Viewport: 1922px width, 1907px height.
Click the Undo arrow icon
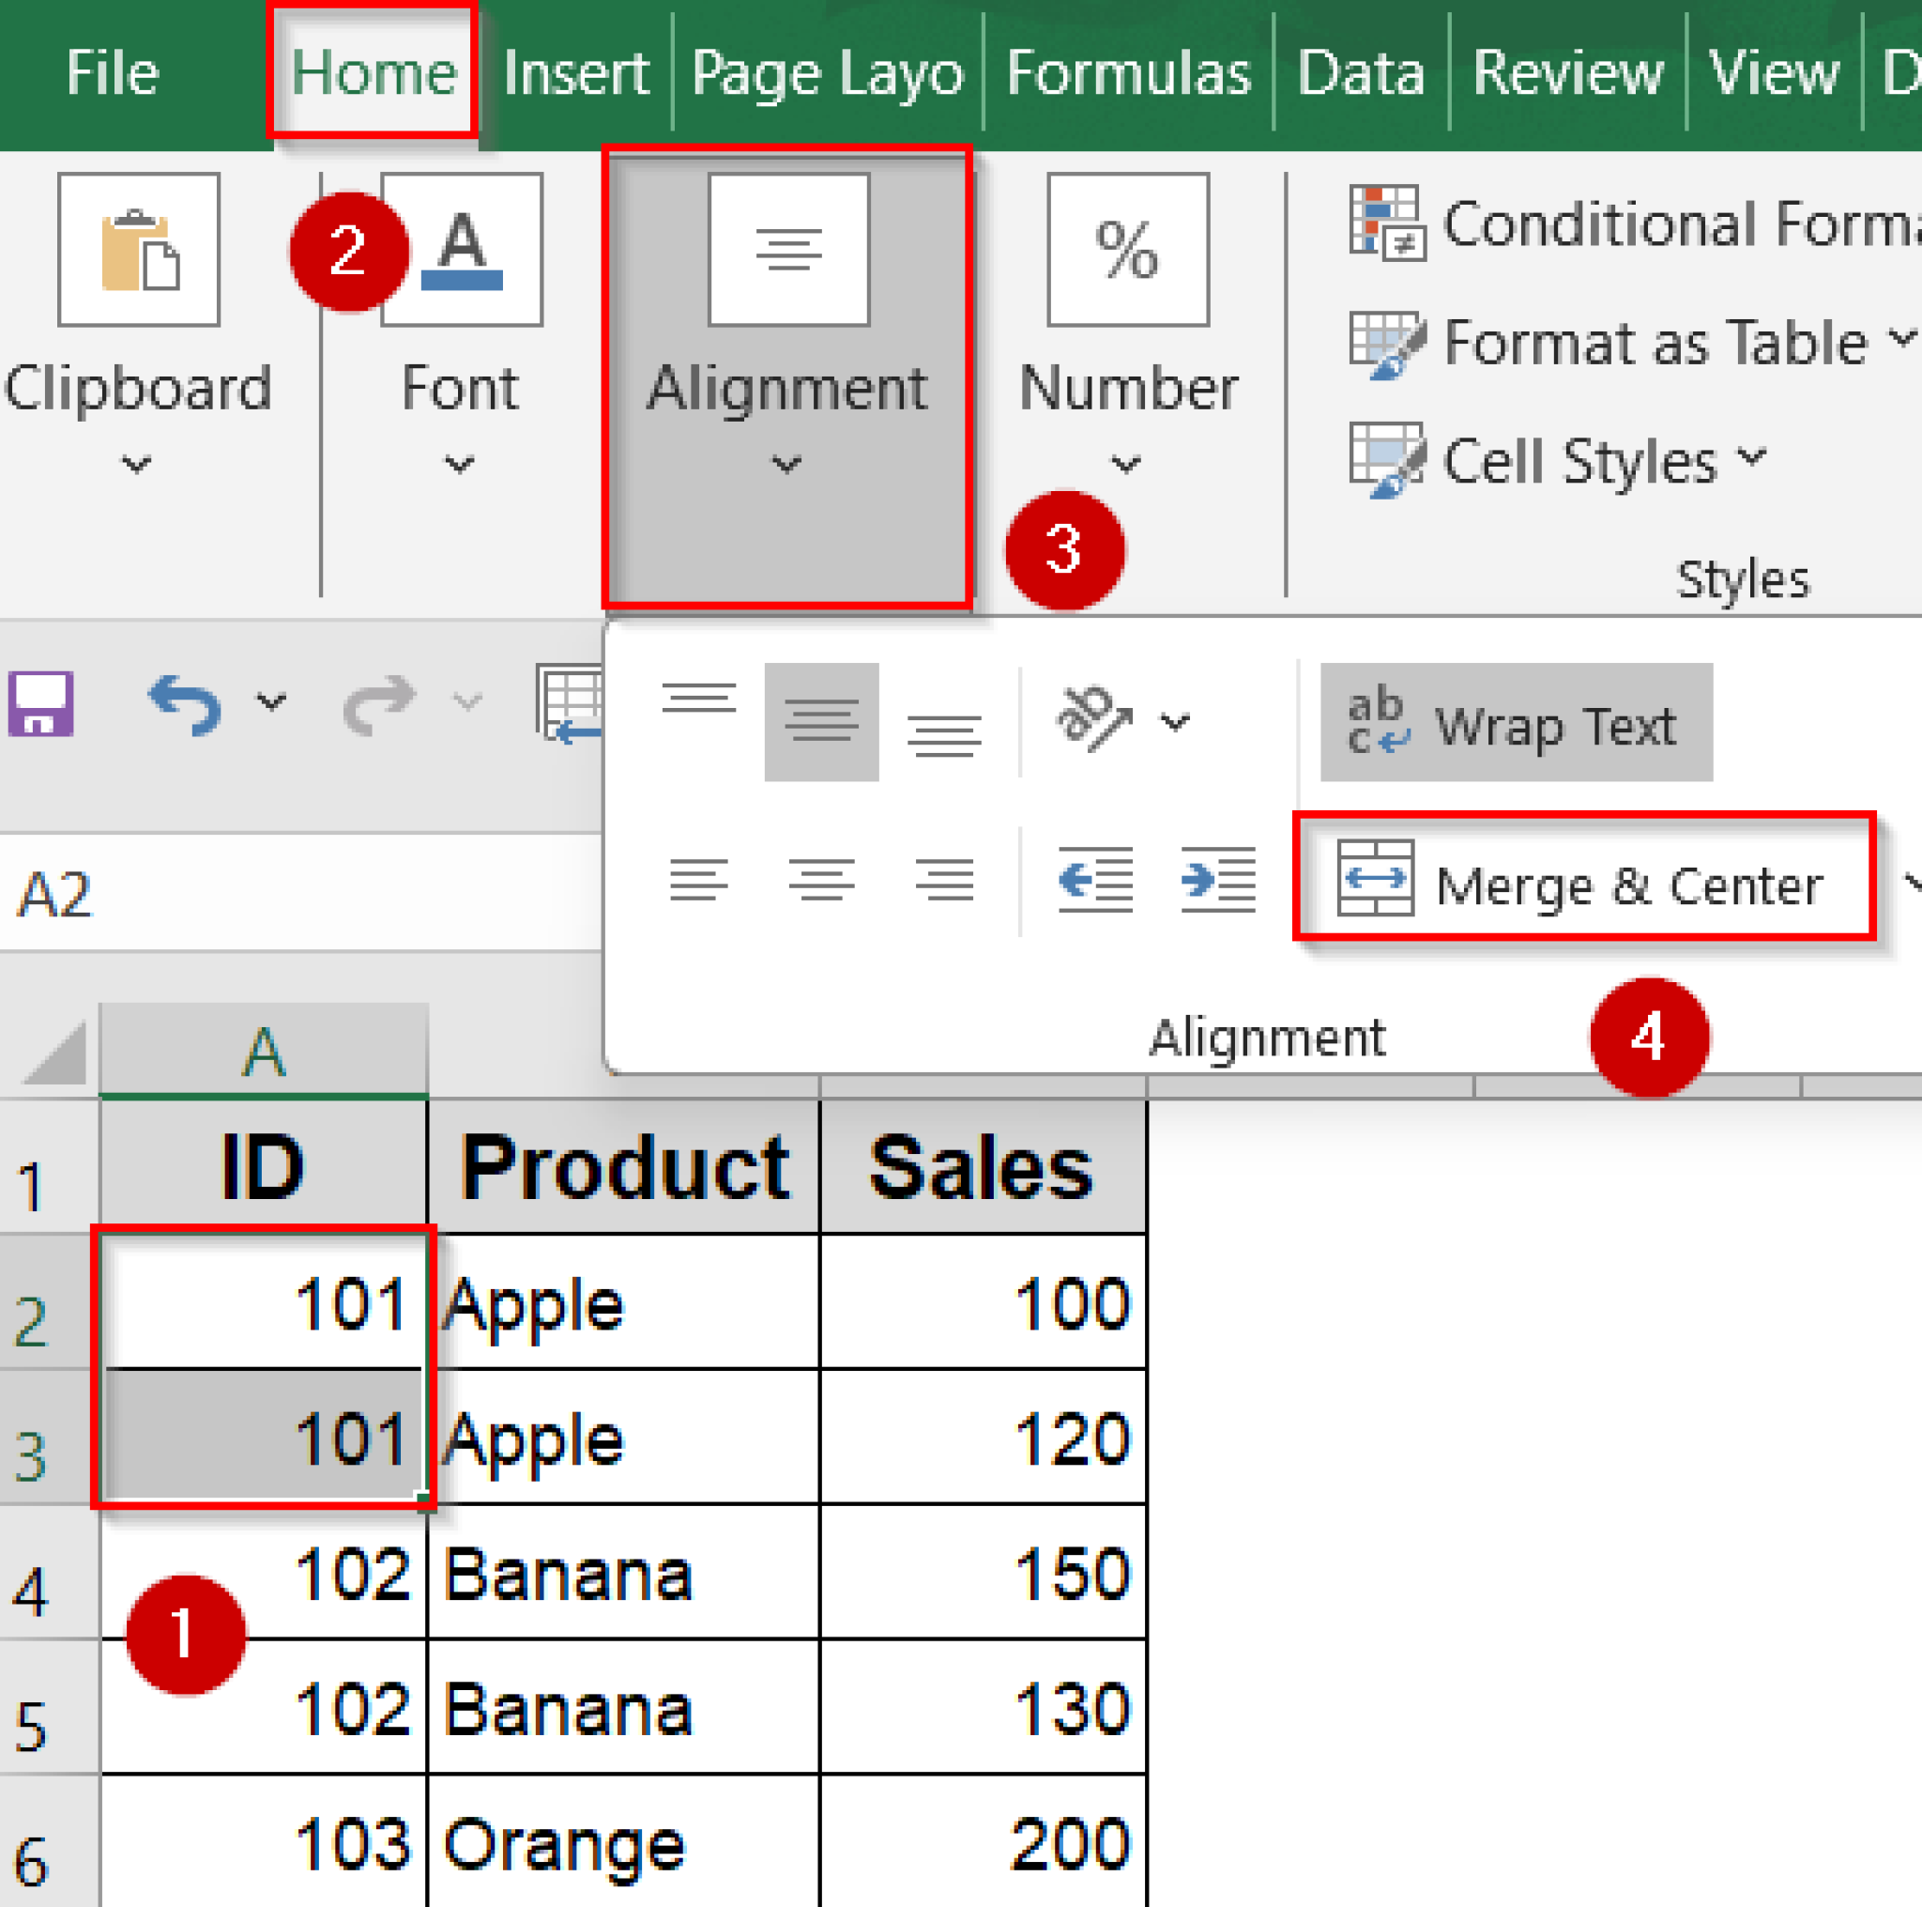pyautogui.click(x=185, y=702)
